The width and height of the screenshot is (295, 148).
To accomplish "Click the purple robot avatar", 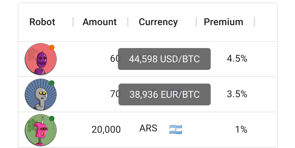I will (41, 59).
